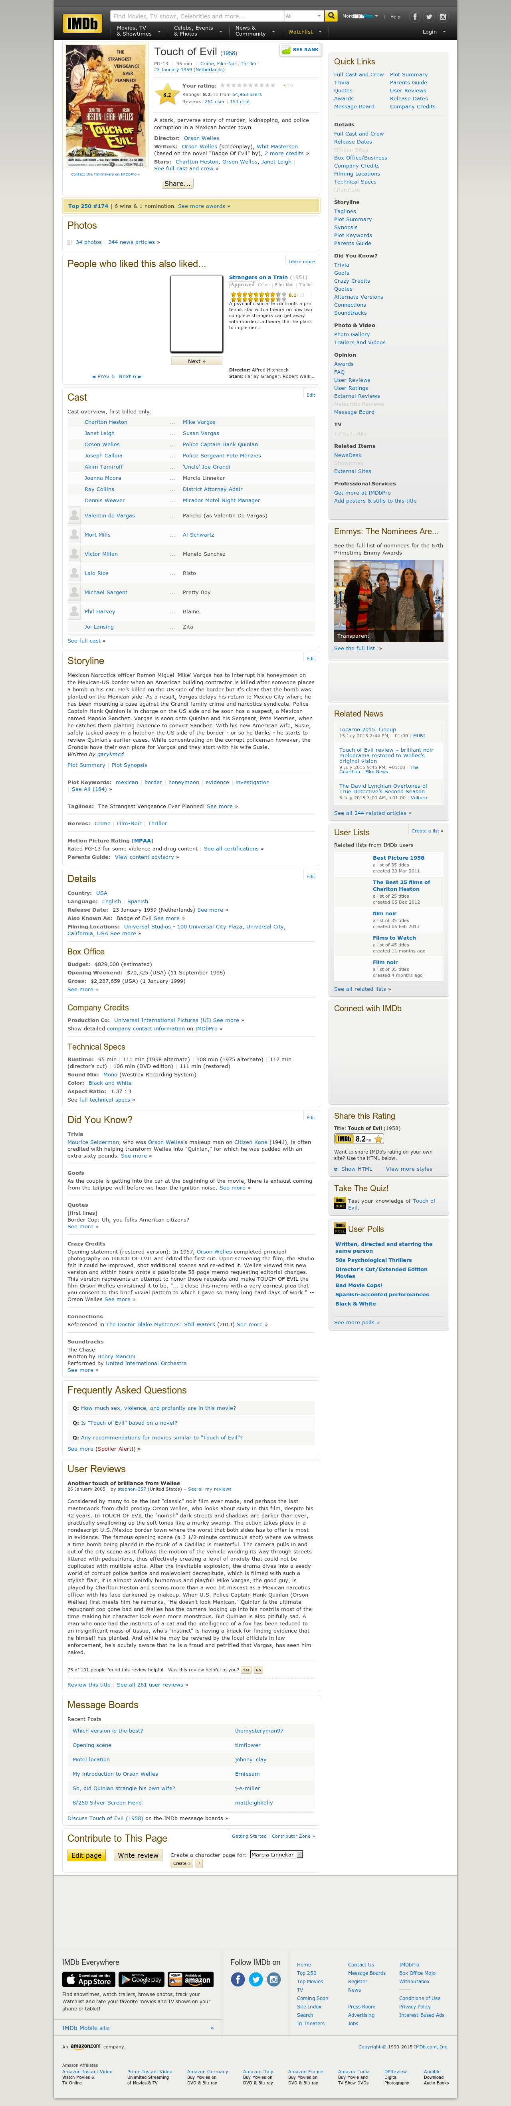Click Orson Welles in the Director line
The image size is (511, 2106).
point(202,138)
